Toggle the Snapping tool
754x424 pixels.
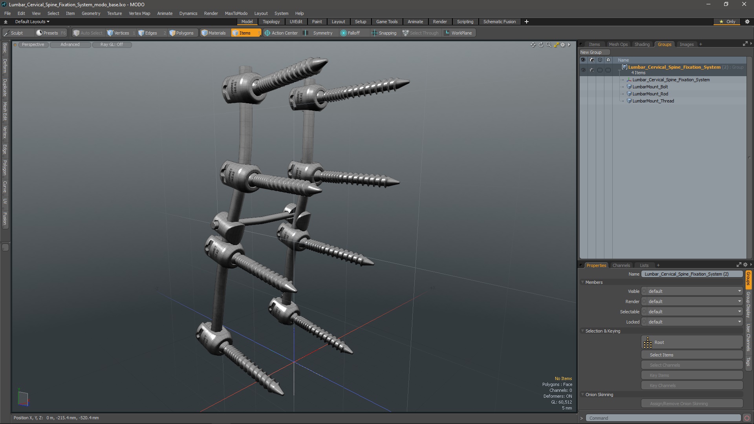tap(384, 33)
